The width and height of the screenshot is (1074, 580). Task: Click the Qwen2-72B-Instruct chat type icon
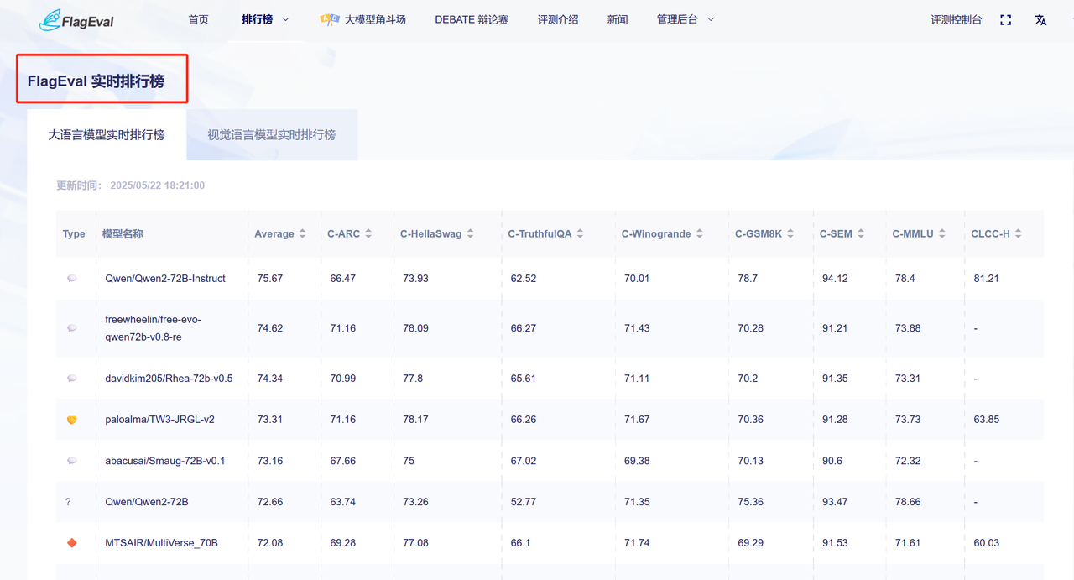point(72,279)
